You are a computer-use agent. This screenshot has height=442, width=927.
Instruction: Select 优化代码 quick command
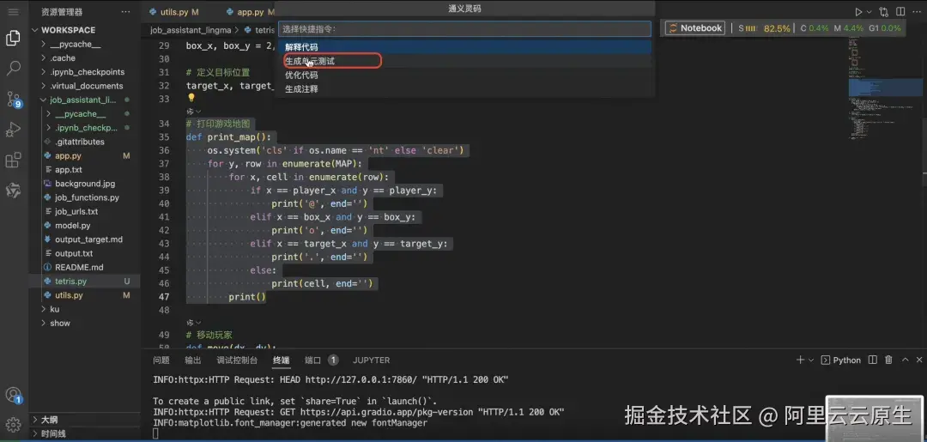point(464,75)
